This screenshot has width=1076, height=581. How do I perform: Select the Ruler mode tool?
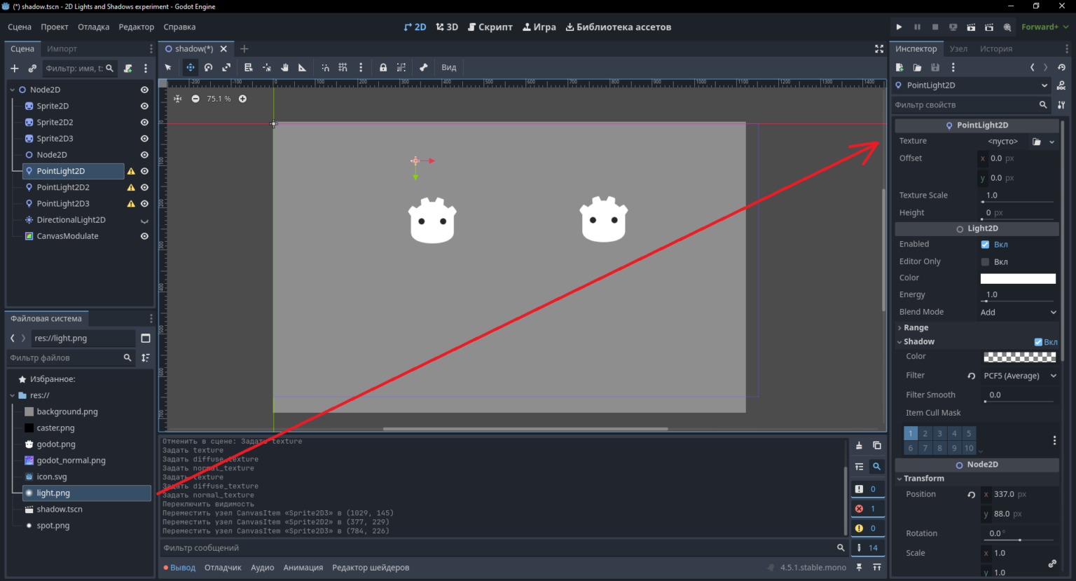tap(303, 67)
